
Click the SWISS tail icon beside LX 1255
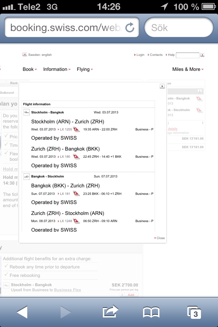76,129
